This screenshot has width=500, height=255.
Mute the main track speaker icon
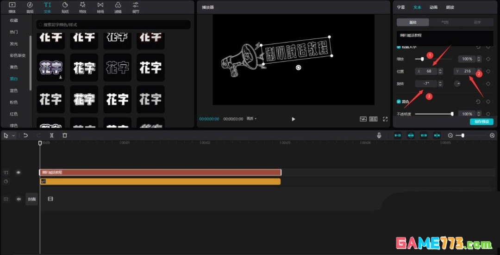19,199
